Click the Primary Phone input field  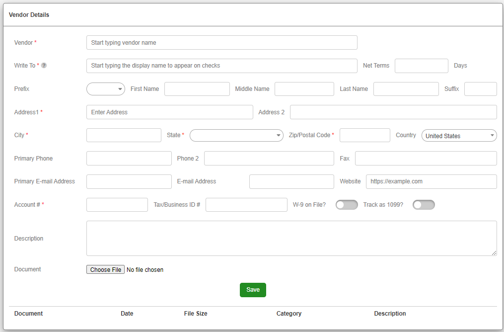coord(129,158)
